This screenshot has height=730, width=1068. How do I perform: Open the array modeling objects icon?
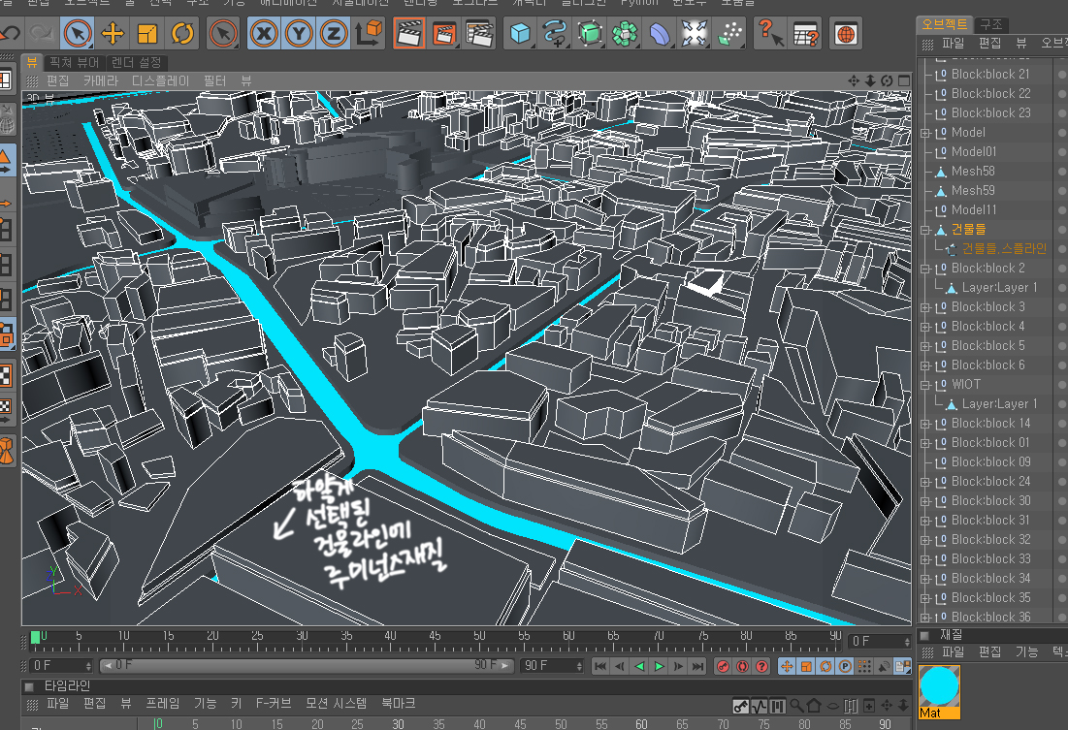pos(625,33)
